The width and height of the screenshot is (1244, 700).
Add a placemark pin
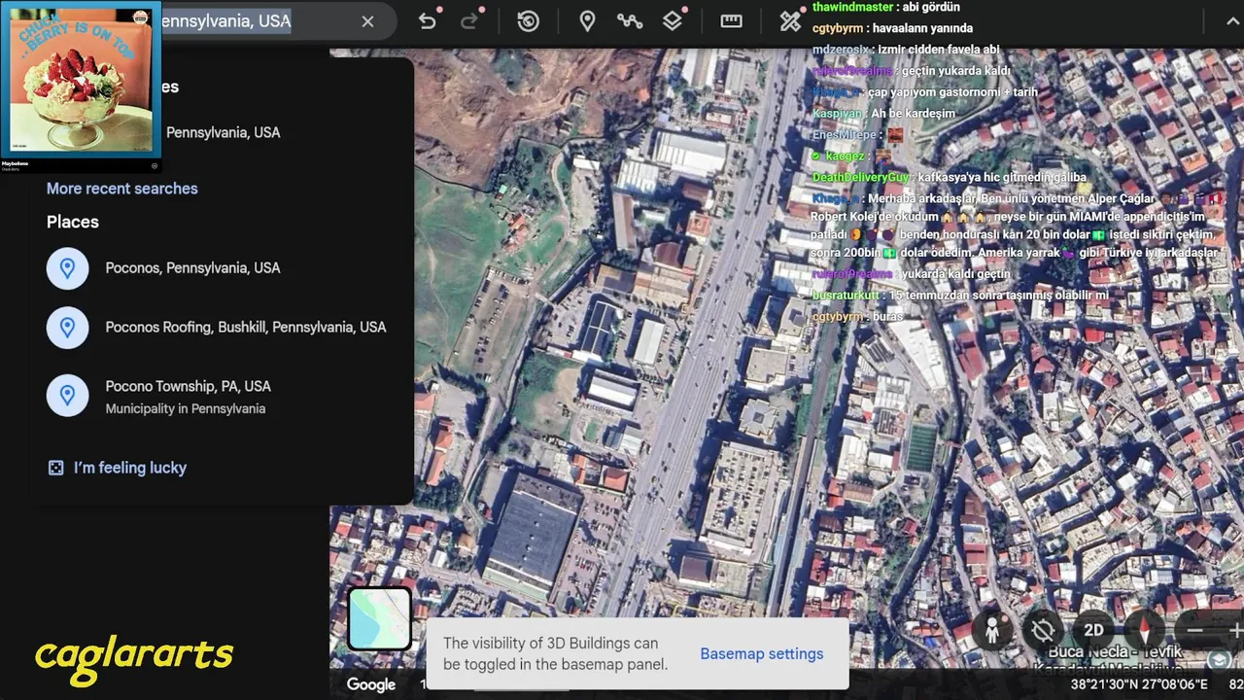(x=587, y=21)
